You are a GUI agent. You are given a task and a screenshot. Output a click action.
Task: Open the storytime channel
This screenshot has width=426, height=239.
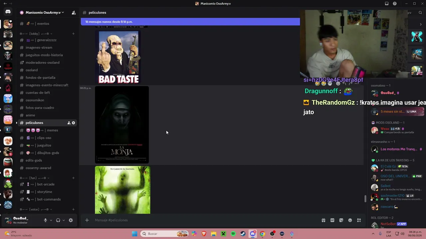pos(48,192)
